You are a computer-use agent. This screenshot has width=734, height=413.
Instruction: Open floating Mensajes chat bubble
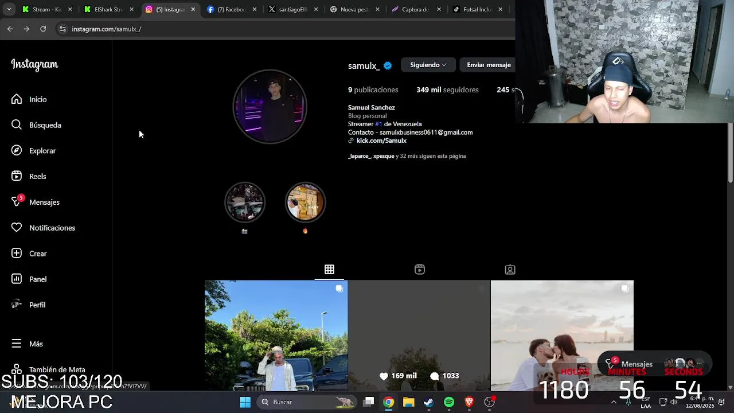(654, 364)
